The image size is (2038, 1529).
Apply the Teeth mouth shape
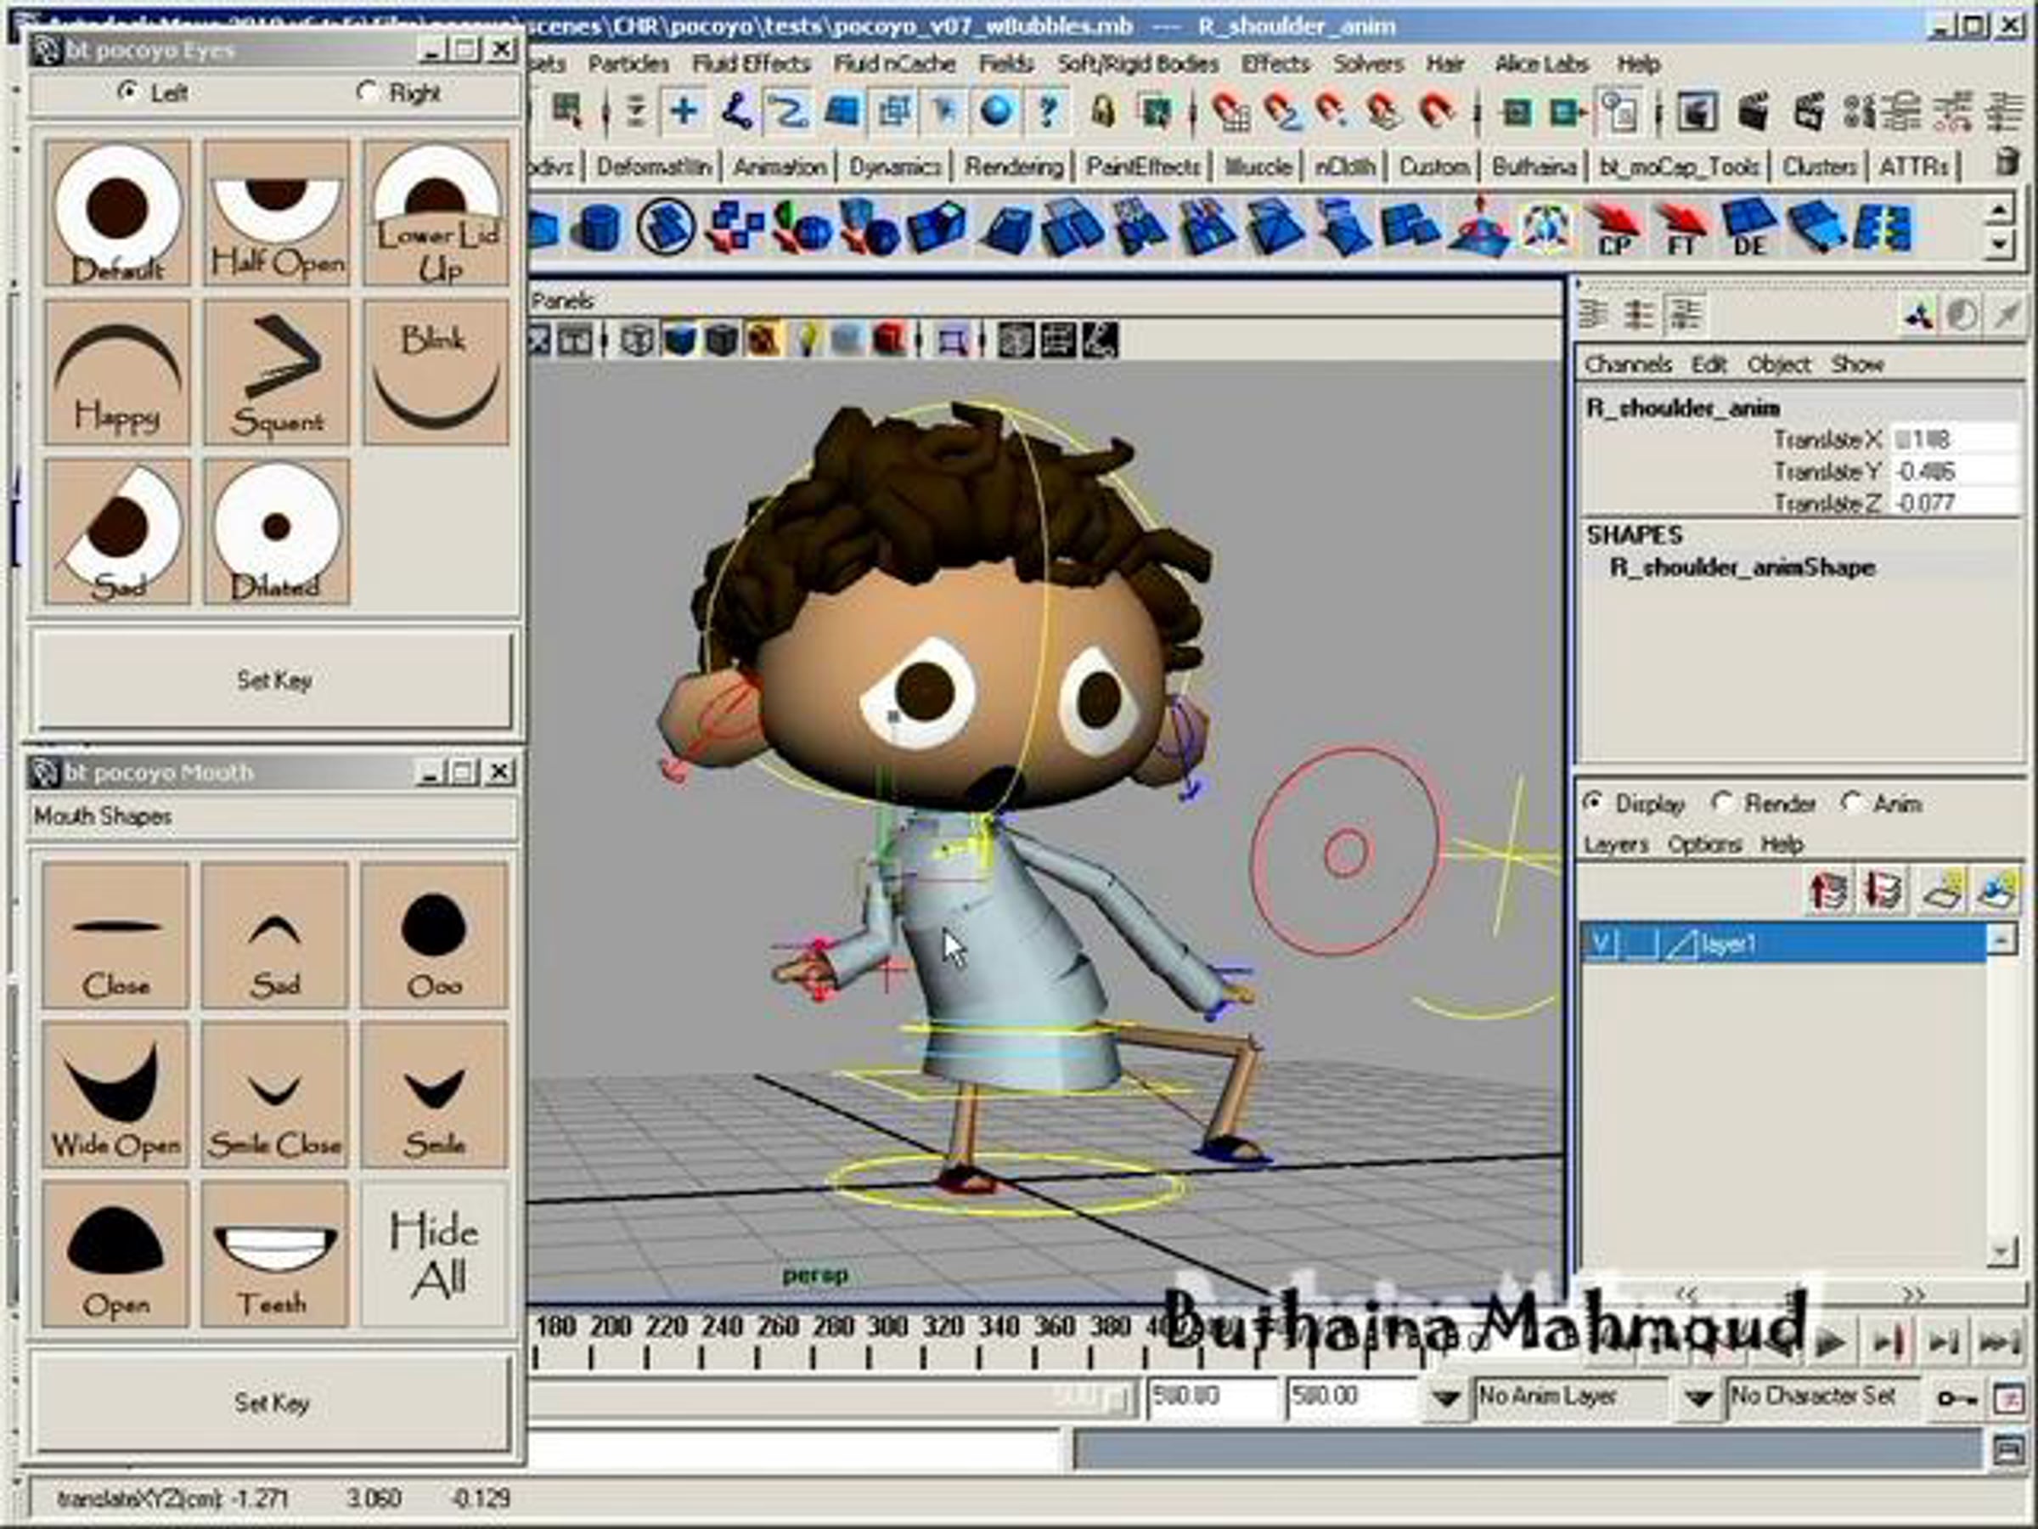274,1255
